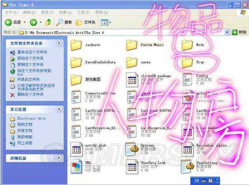Select the Options config file icon
Image resolution: width=249 pixels, height=185 pixels.
pos(132,149)
